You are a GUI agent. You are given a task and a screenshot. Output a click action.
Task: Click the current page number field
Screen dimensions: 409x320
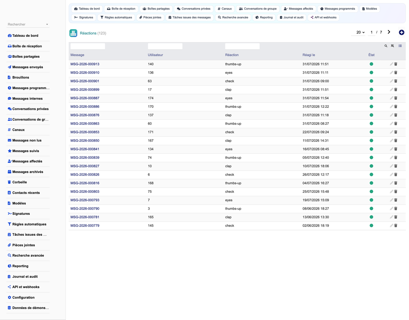371,32
